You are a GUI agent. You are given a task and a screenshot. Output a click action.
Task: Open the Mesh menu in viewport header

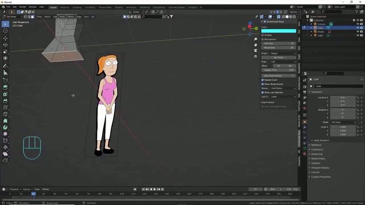[x=62, y=17]
